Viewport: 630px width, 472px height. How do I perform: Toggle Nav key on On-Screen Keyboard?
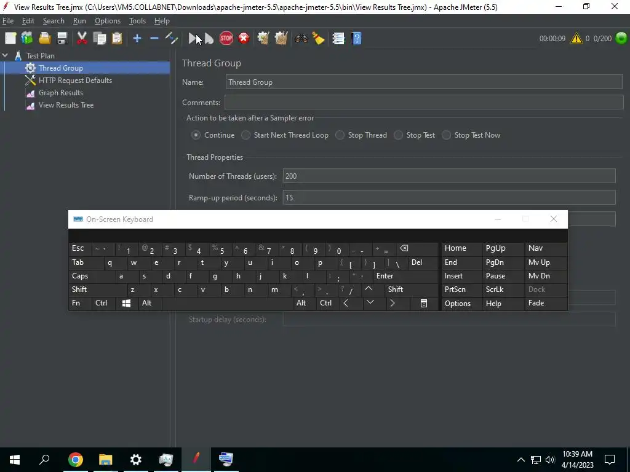546,248
